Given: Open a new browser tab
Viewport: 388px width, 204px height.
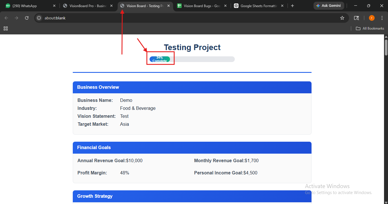Looking at the screenshot, I should coord(292,6).
